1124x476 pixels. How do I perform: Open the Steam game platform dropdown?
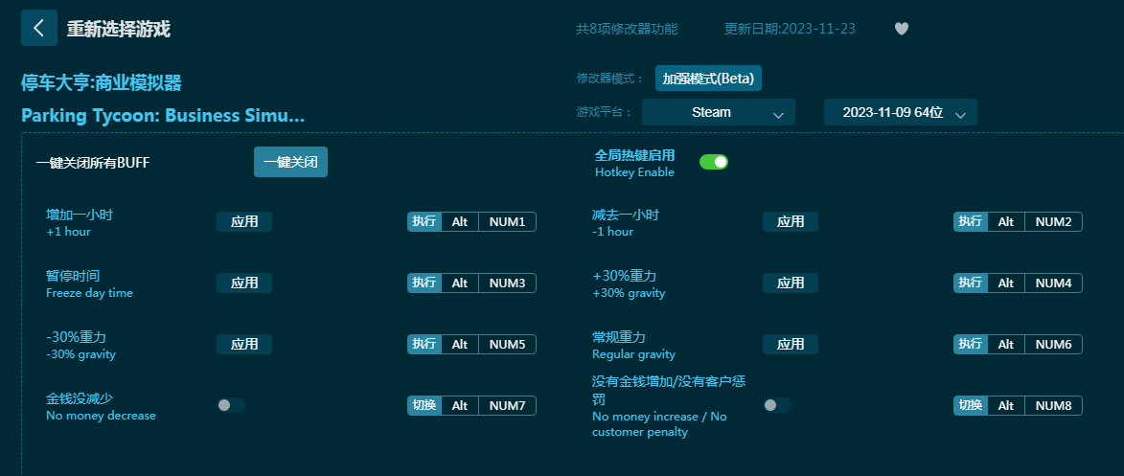click(719, 112)
